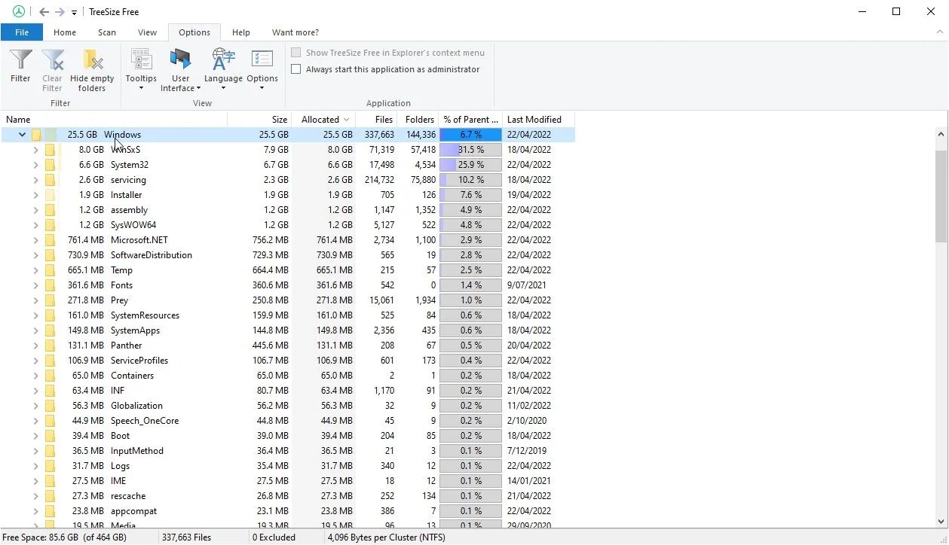
Task: Enable Always start this application as administrator
Action: 295,69
